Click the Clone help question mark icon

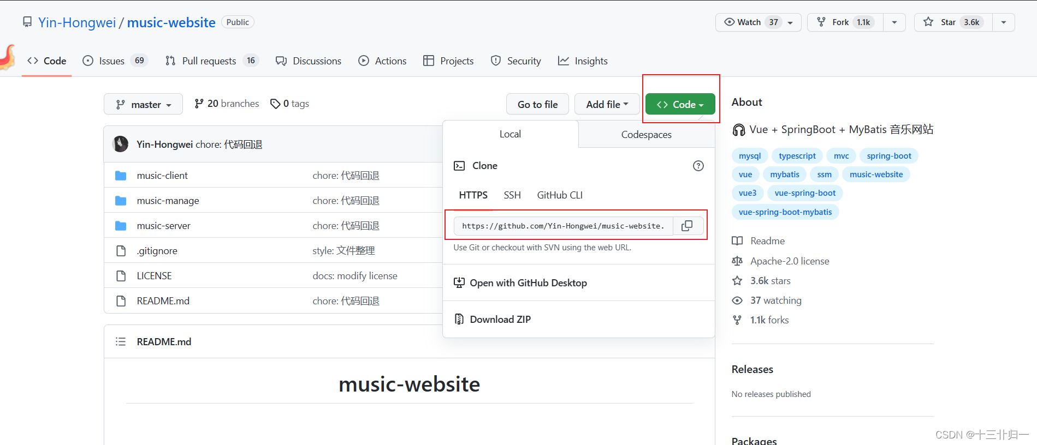click(698, 166)
